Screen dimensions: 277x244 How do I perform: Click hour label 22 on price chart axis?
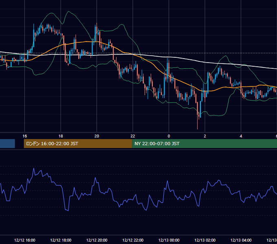click(x=133, y=136)
